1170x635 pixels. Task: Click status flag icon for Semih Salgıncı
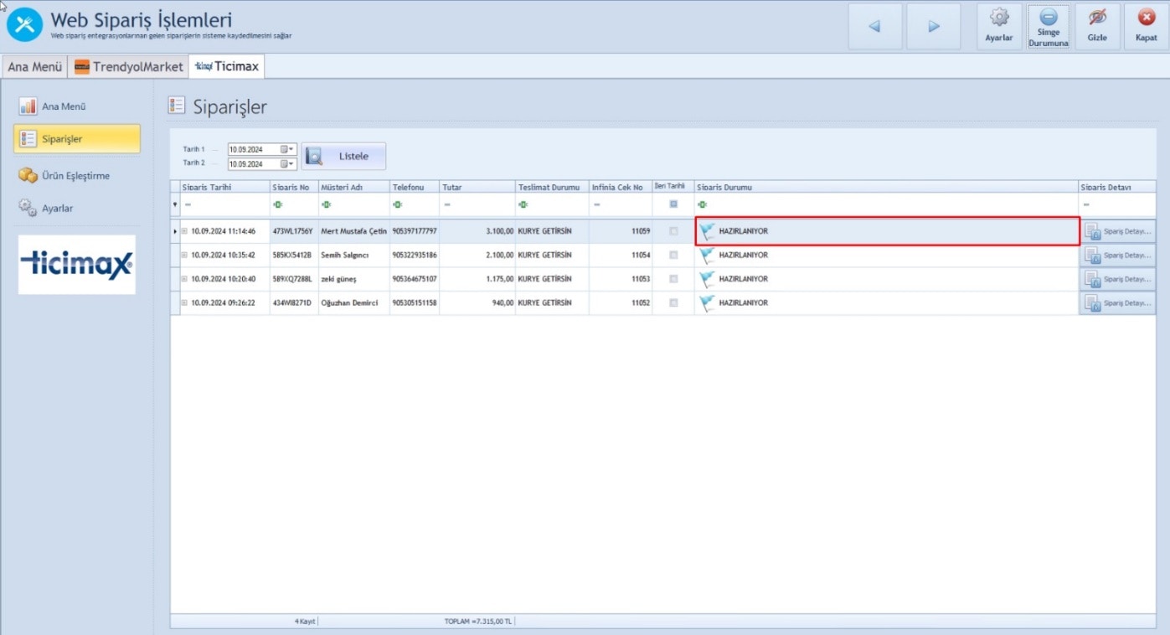click(708, 255)
